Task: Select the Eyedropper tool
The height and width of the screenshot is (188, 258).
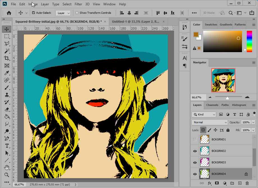Action: click(7, 73)
